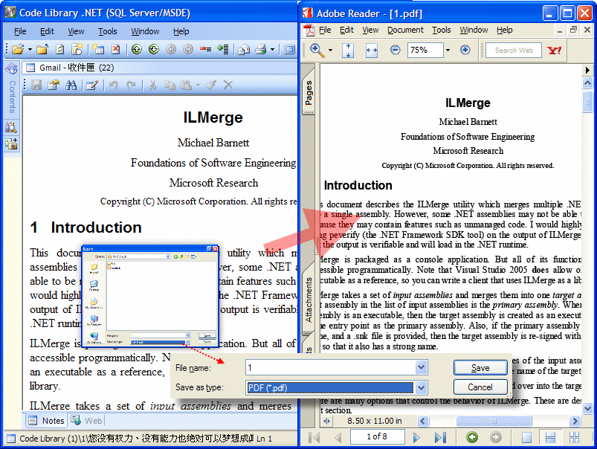Open the File name dropdown arrow
The image size is (597, 449).
[421, 367]
